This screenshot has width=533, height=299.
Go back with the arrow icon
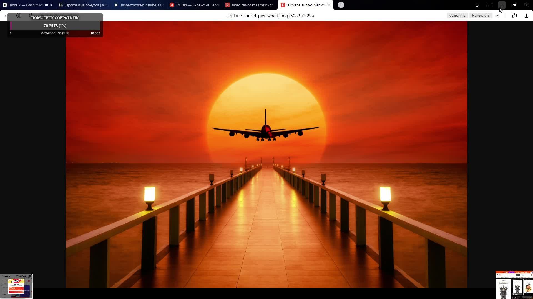pos(7,16)
